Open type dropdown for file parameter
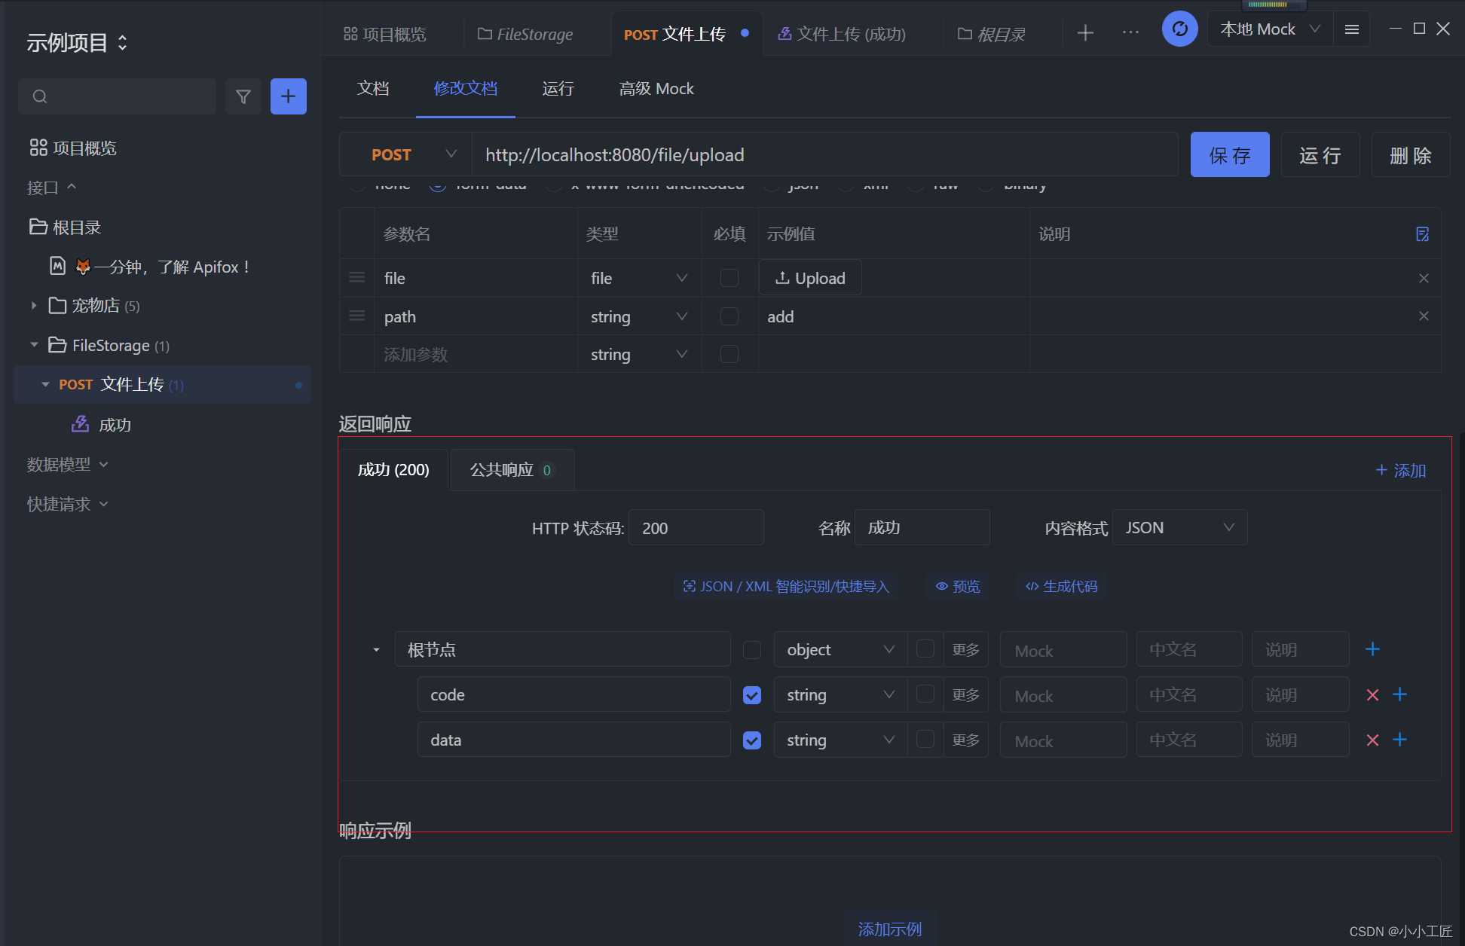 [x=639, y=278]
